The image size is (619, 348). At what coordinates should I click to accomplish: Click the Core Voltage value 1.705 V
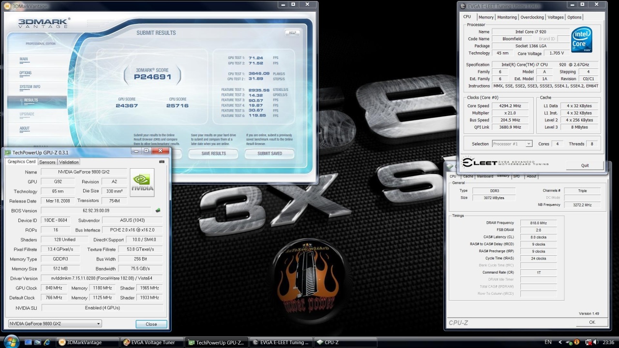click(x=557, y=53)
